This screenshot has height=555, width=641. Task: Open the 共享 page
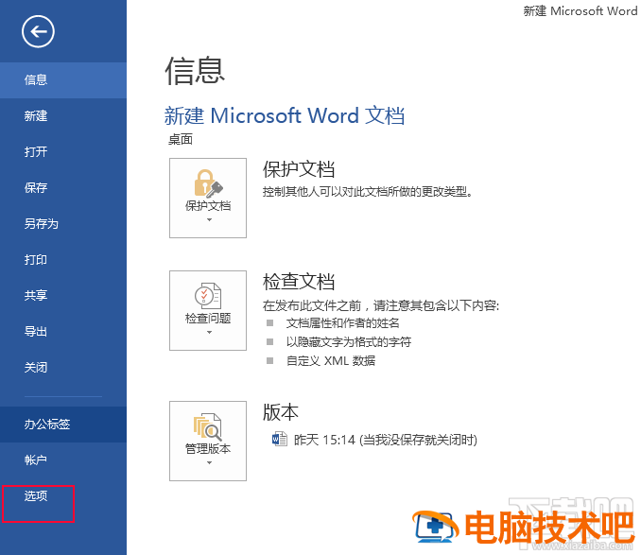(63, 296)
